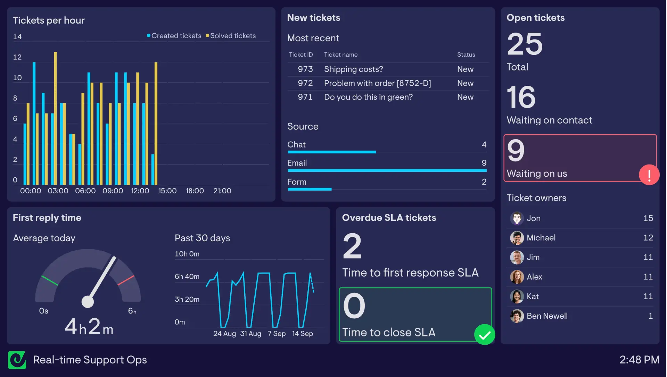Click Ben Newell's avatar picture

[517, 316]
